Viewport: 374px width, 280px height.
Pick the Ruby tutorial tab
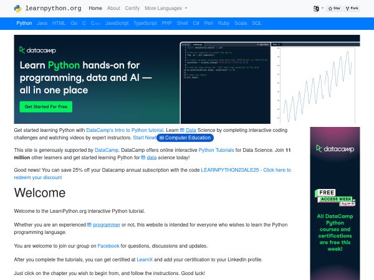(x=224, y=24)
